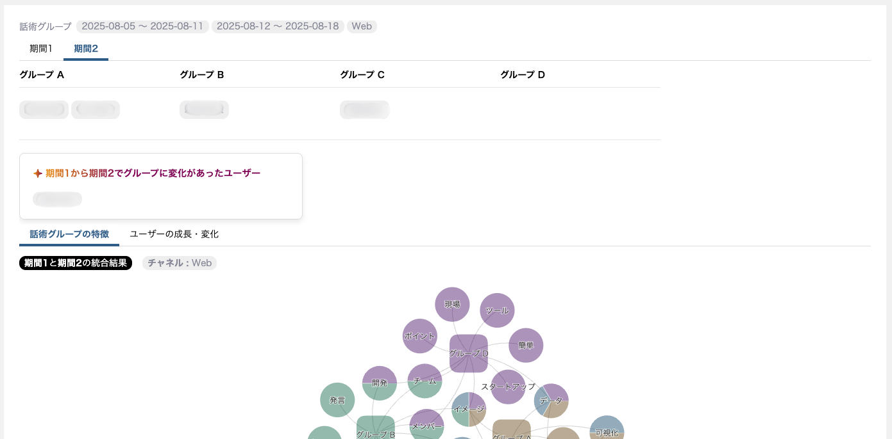Select the 簡単 keyword bubble
Viewport: 892px width, 439px height.
(x=526, y=346)
